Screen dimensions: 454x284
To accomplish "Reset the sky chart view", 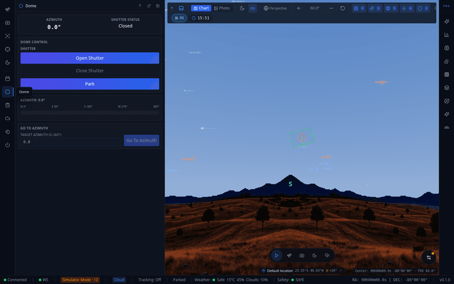I will 343,8.
